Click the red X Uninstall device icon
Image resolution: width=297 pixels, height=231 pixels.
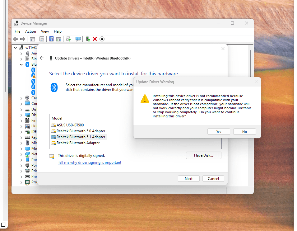[95, 39]
